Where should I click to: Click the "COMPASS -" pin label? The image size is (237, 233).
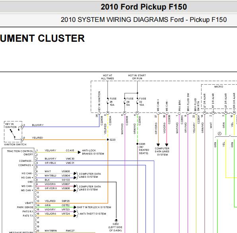click(x=26, y=161)
